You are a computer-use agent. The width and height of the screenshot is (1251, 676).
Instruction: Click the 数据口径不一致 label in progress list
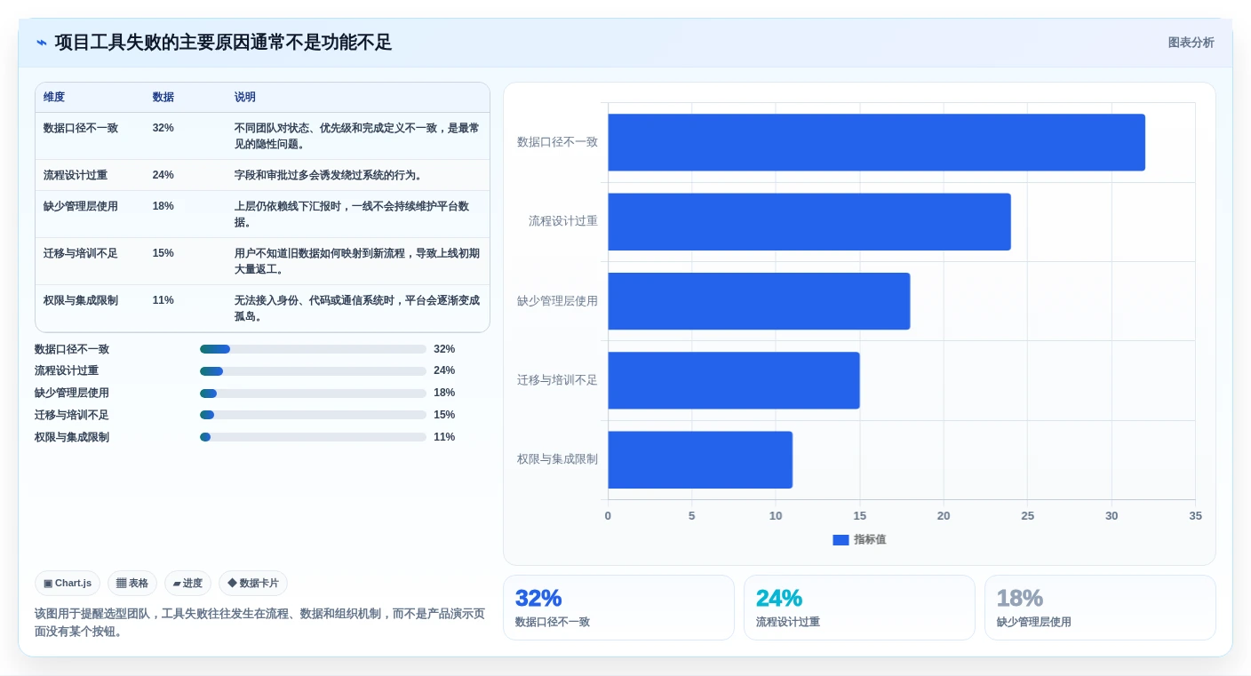click(x=72, y=349)
